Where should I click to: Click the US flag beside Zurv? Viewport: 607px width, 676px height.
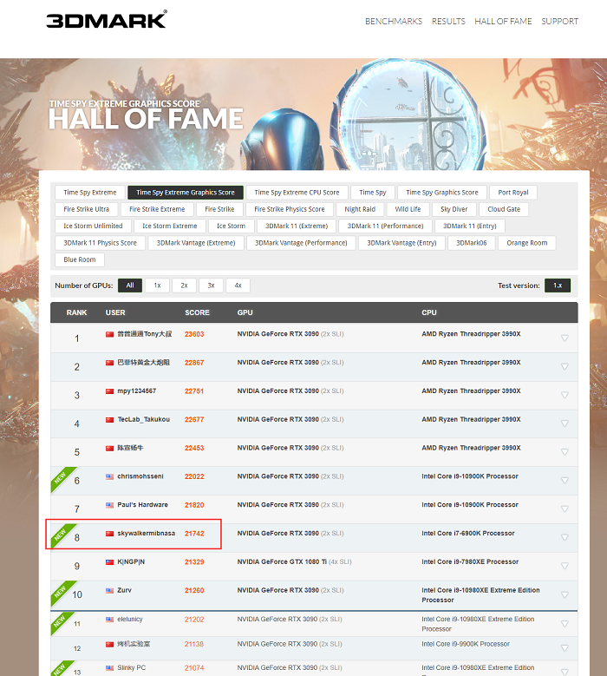(109, 590)
